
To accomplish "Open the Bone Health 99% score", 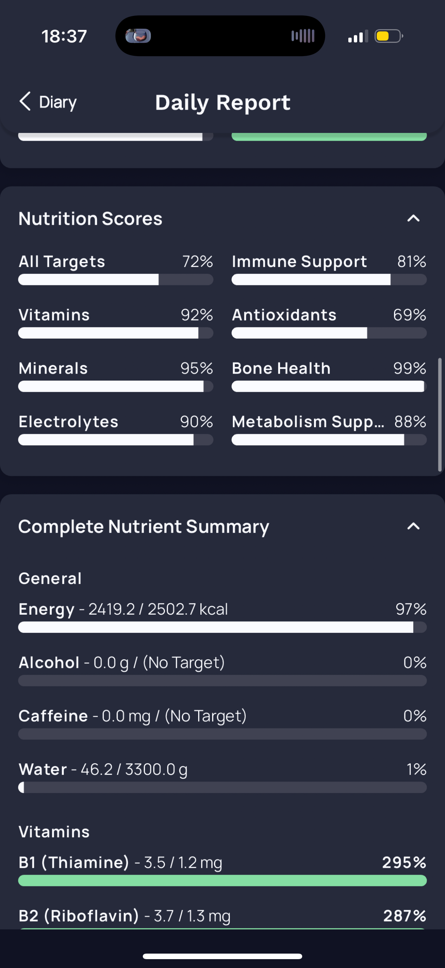I will coord(329,376).
